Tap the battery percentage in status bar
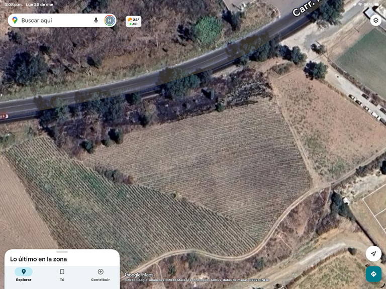386x289 pixels. coord(368,5)
